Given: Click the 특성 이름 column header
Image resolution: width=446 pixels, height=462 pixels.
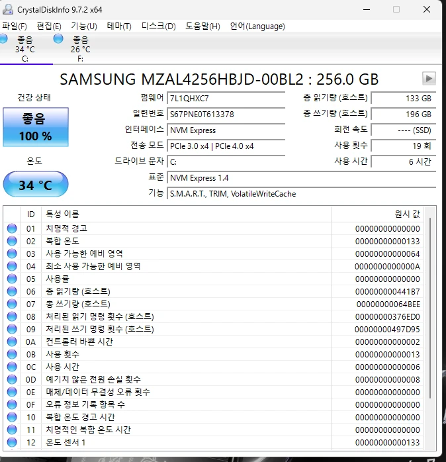Looking at the screenshot, I should [x=186, y=214].
